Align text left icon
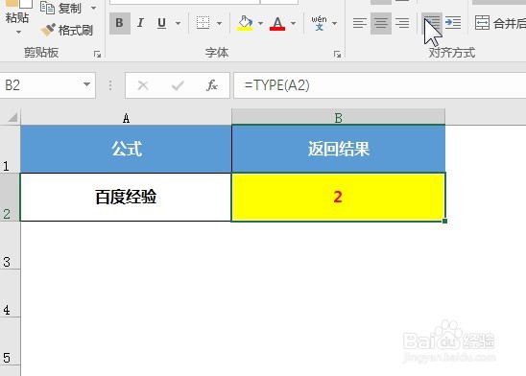The image size is (526, 376). 360,23
